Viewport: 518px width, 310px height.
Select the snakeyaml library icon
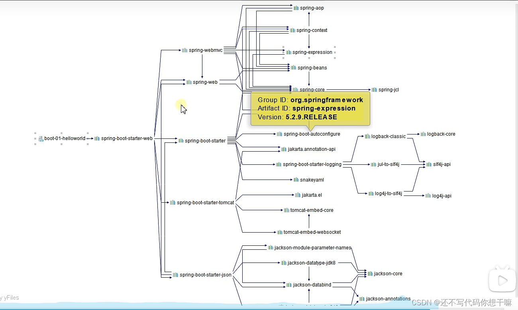(296, 180)
